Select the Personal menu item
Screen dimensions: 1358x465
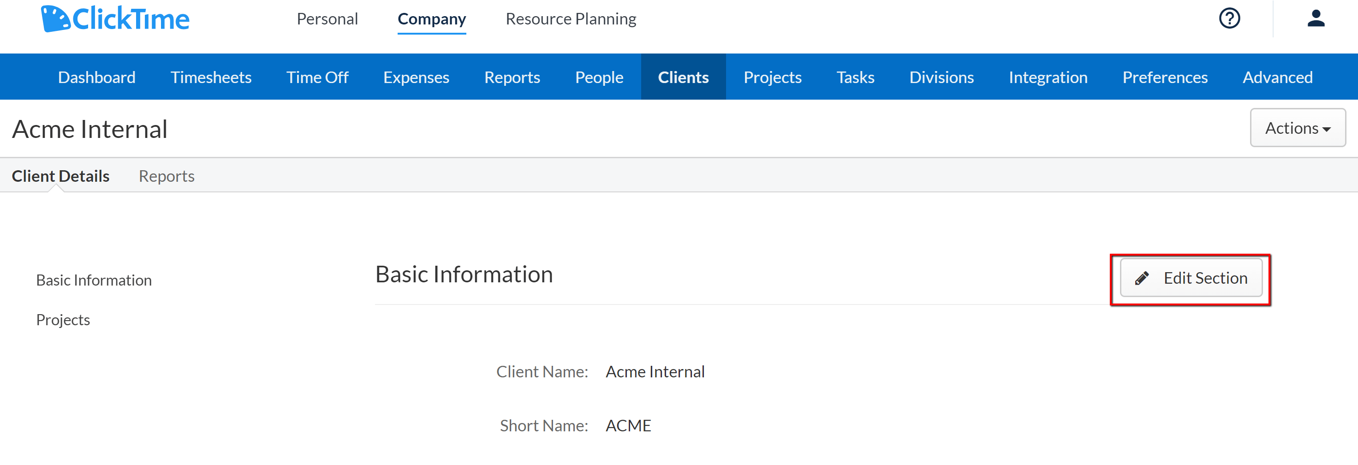pos(327,18)
